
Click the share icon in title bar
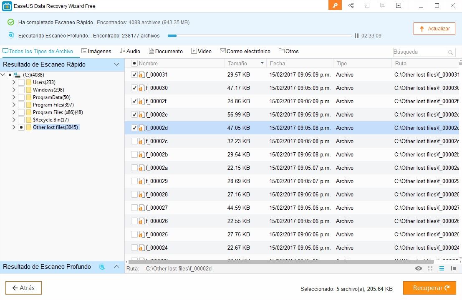[351, 5]
